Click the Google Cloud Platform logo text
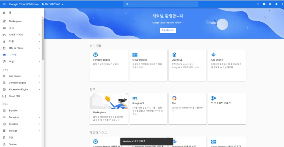This screenshot has width=284, height=147. pyautogui.click(x=24, y=4)
